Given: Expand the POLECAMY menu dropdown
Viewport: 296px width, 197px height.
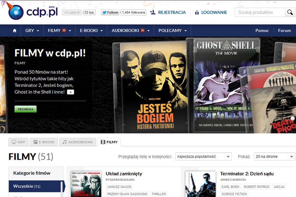Looking at the screenshot, I should (x=172, y=30).
